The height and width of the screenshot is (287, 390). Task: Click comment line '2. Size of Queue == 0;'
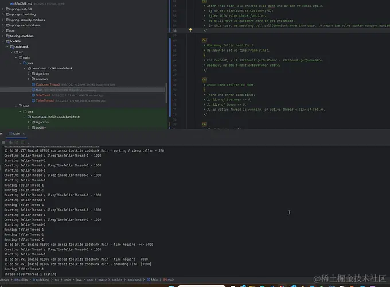coord(225,105)
